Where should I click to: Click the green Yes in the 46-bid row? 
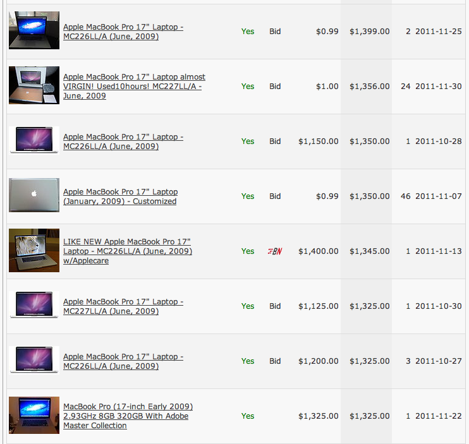248,196
